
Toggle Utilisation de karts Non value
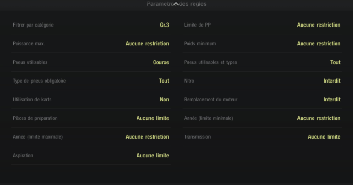[164, 100]
